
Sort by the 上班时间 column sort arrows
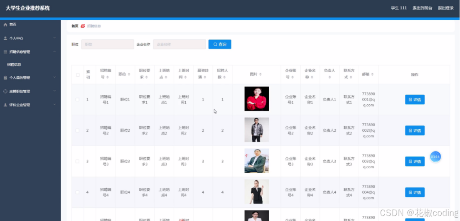tap(185, 77)
